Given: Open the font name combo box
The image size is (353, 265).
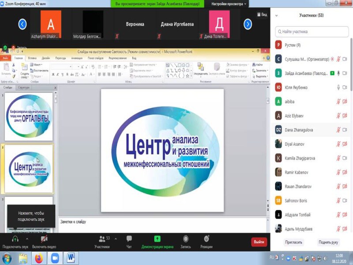Looking at the screenshot, I should [x=62, y=67].
